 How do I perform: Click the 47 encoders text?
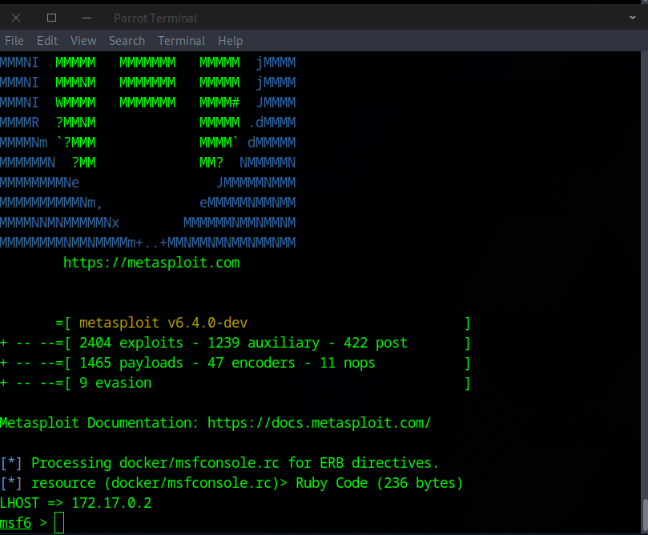click(x=252, y=363)
